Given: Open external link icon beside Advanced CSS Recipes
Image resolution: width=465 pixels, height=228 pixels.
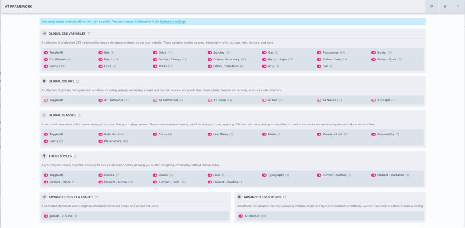Looking at the screenshot, I should 285,197.
